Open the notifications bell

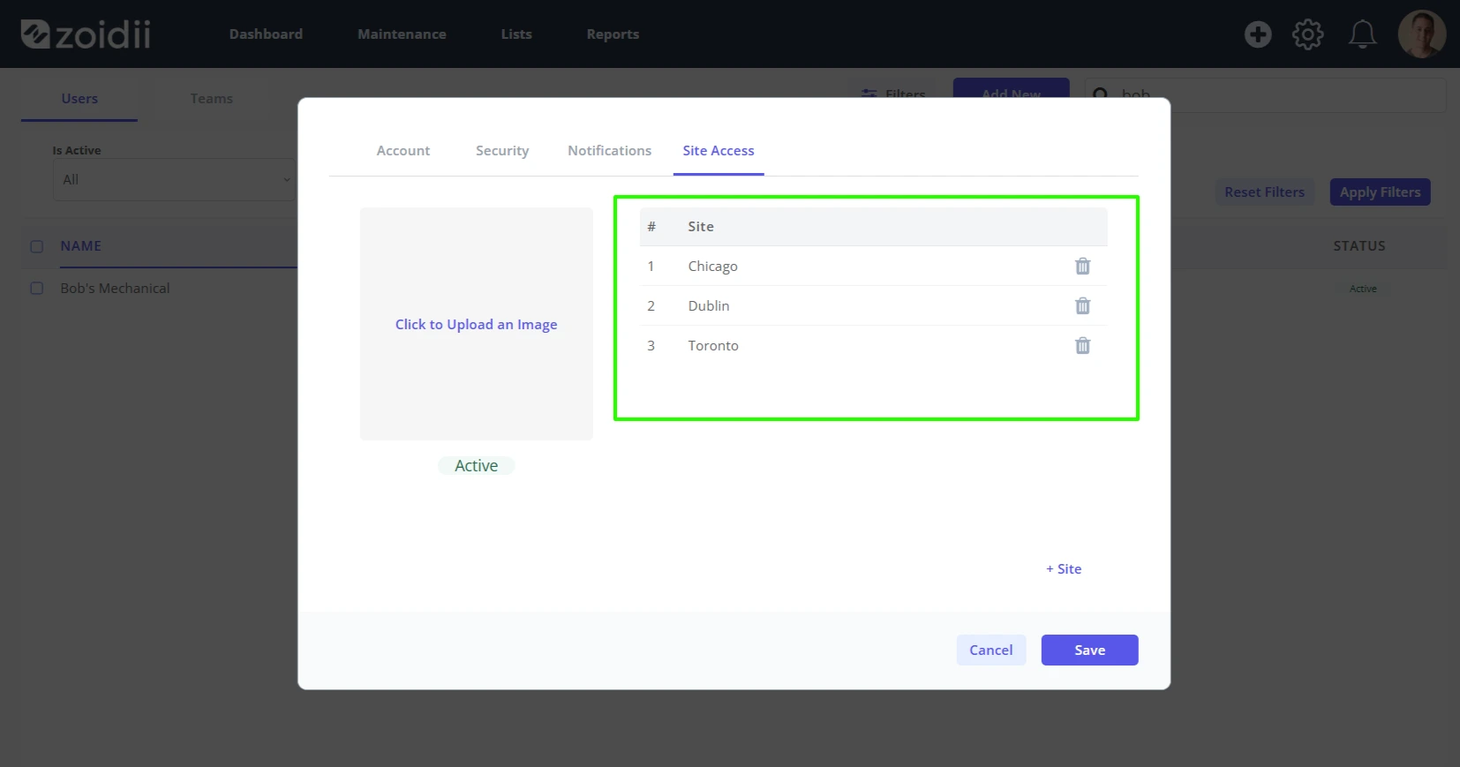[1362, 34]
